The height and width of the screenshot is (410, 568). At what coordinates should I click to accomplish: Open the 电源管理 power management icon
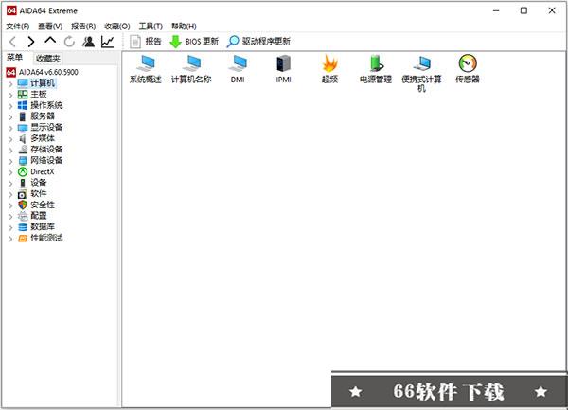(376, 69)
